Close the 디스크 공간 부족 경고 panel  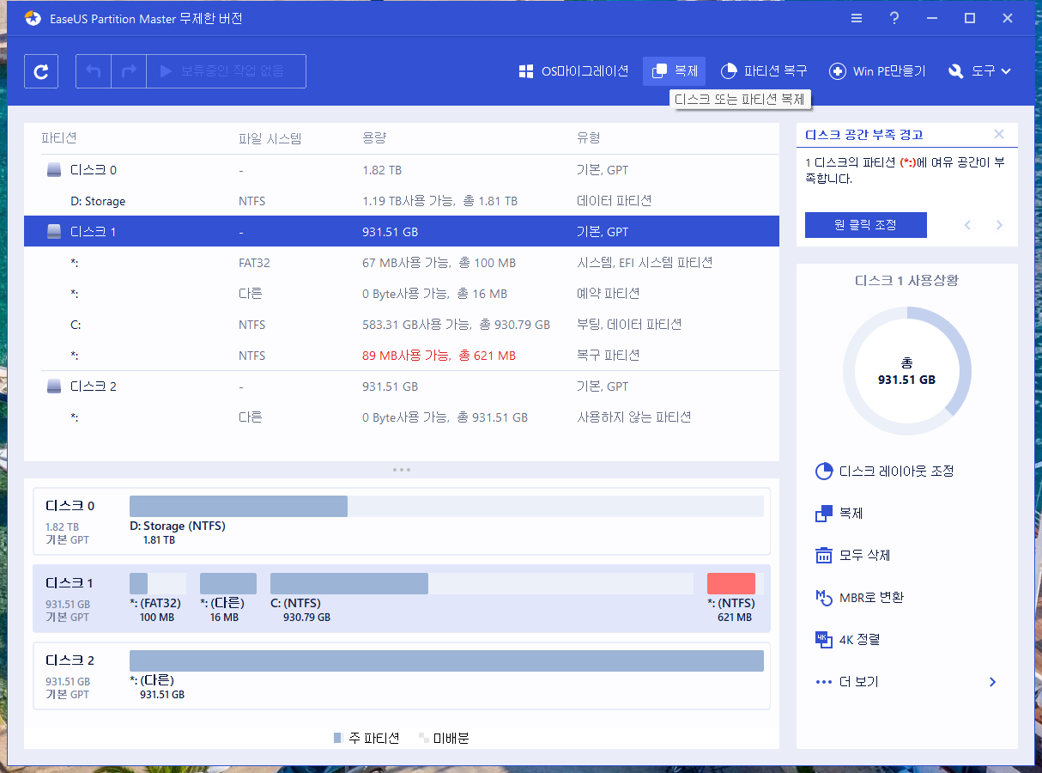tap(999, 134)
